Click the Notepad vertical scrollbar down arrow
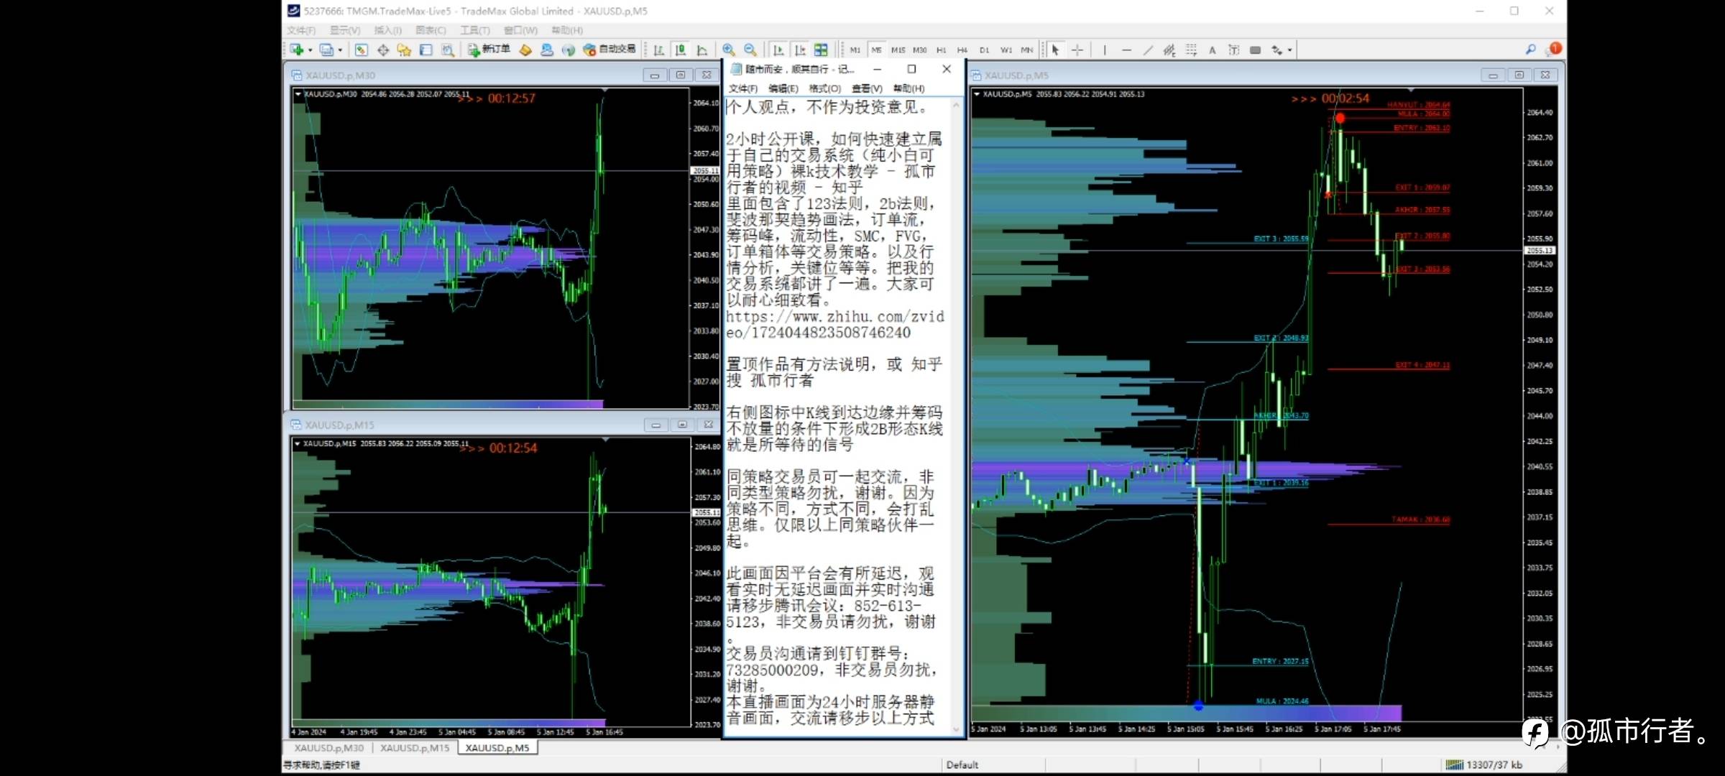 [956, 729]
